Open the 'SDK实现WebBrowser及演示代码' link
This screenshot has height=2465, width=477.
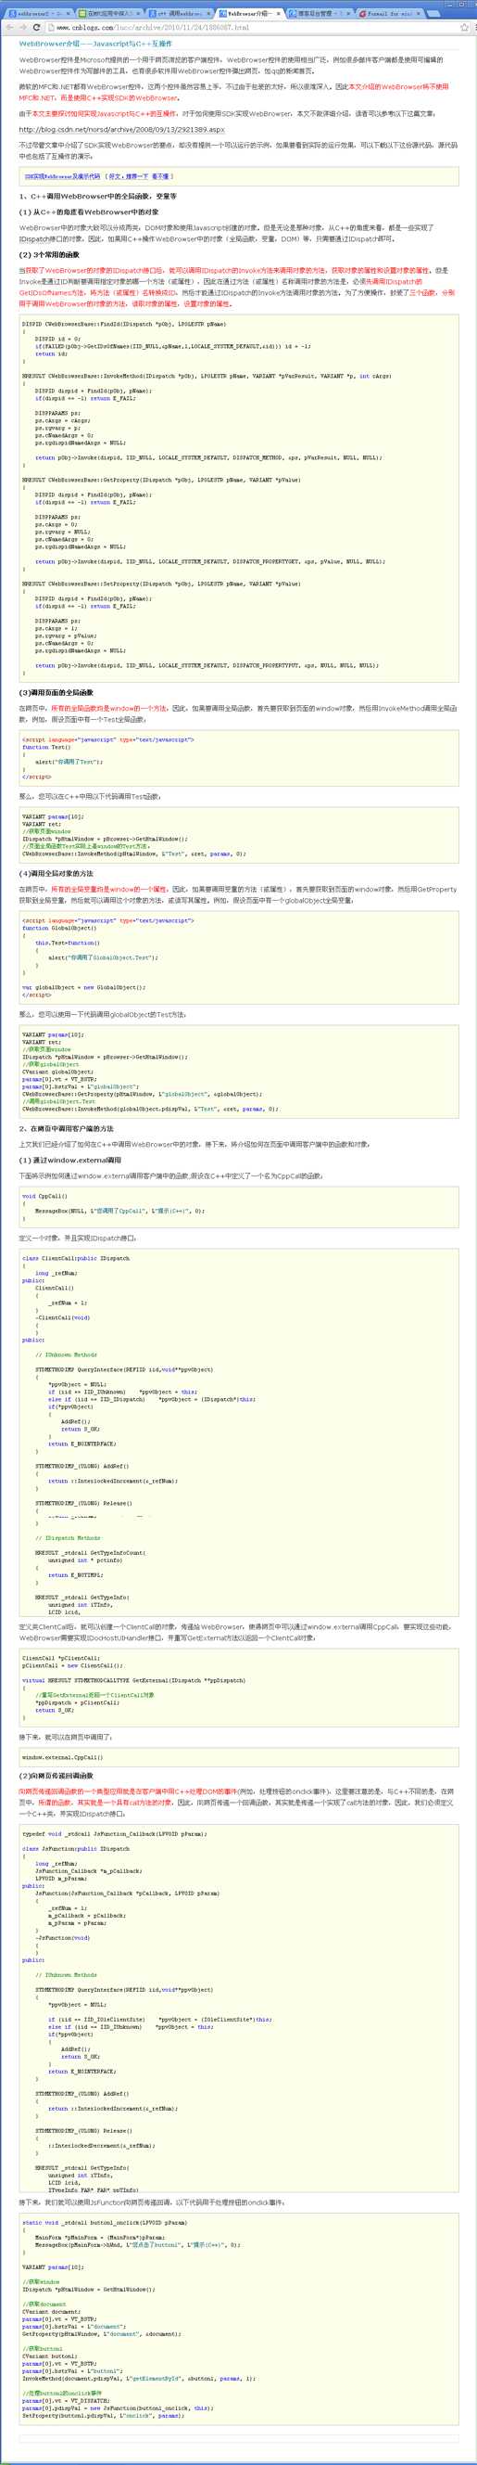coord(63,176)
